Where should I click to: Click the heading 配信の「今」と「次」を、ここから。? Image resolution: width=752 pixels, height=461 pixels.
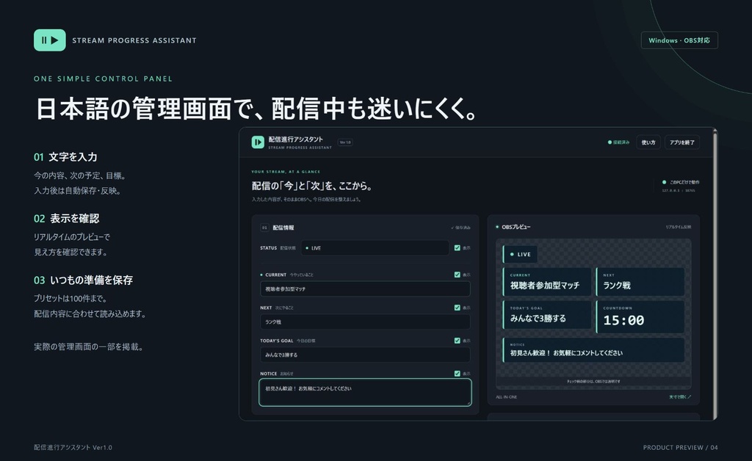(311, 186)
